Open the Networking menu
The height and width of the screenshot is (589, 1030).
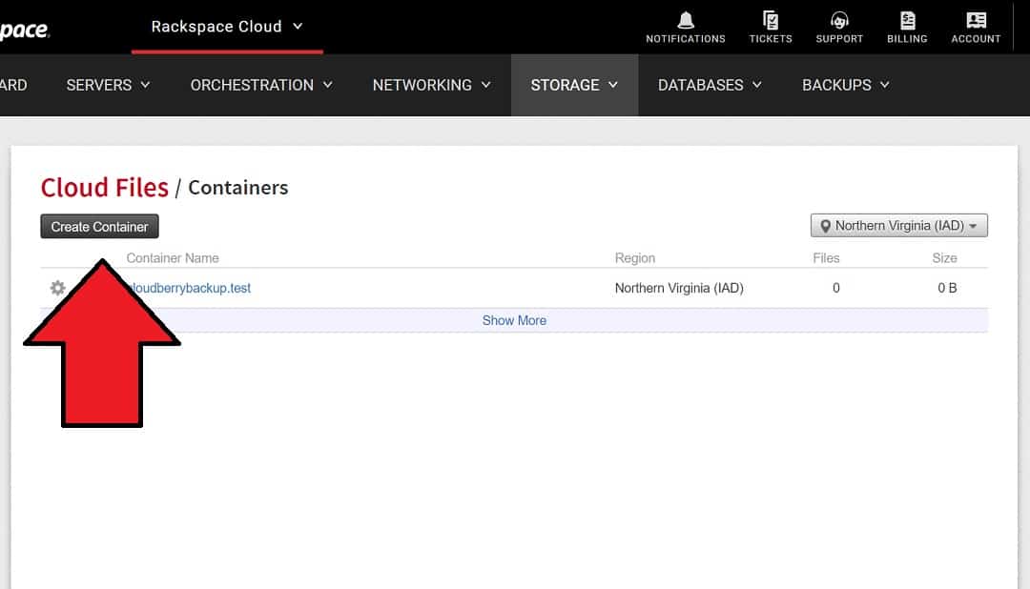click(432, 85)
